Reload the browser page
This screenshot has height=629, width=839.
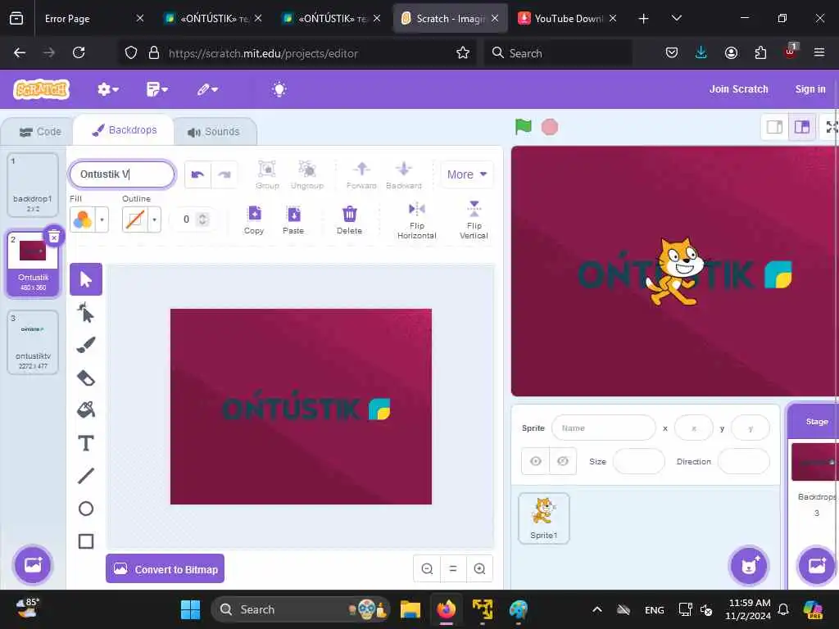click(79, 52)
